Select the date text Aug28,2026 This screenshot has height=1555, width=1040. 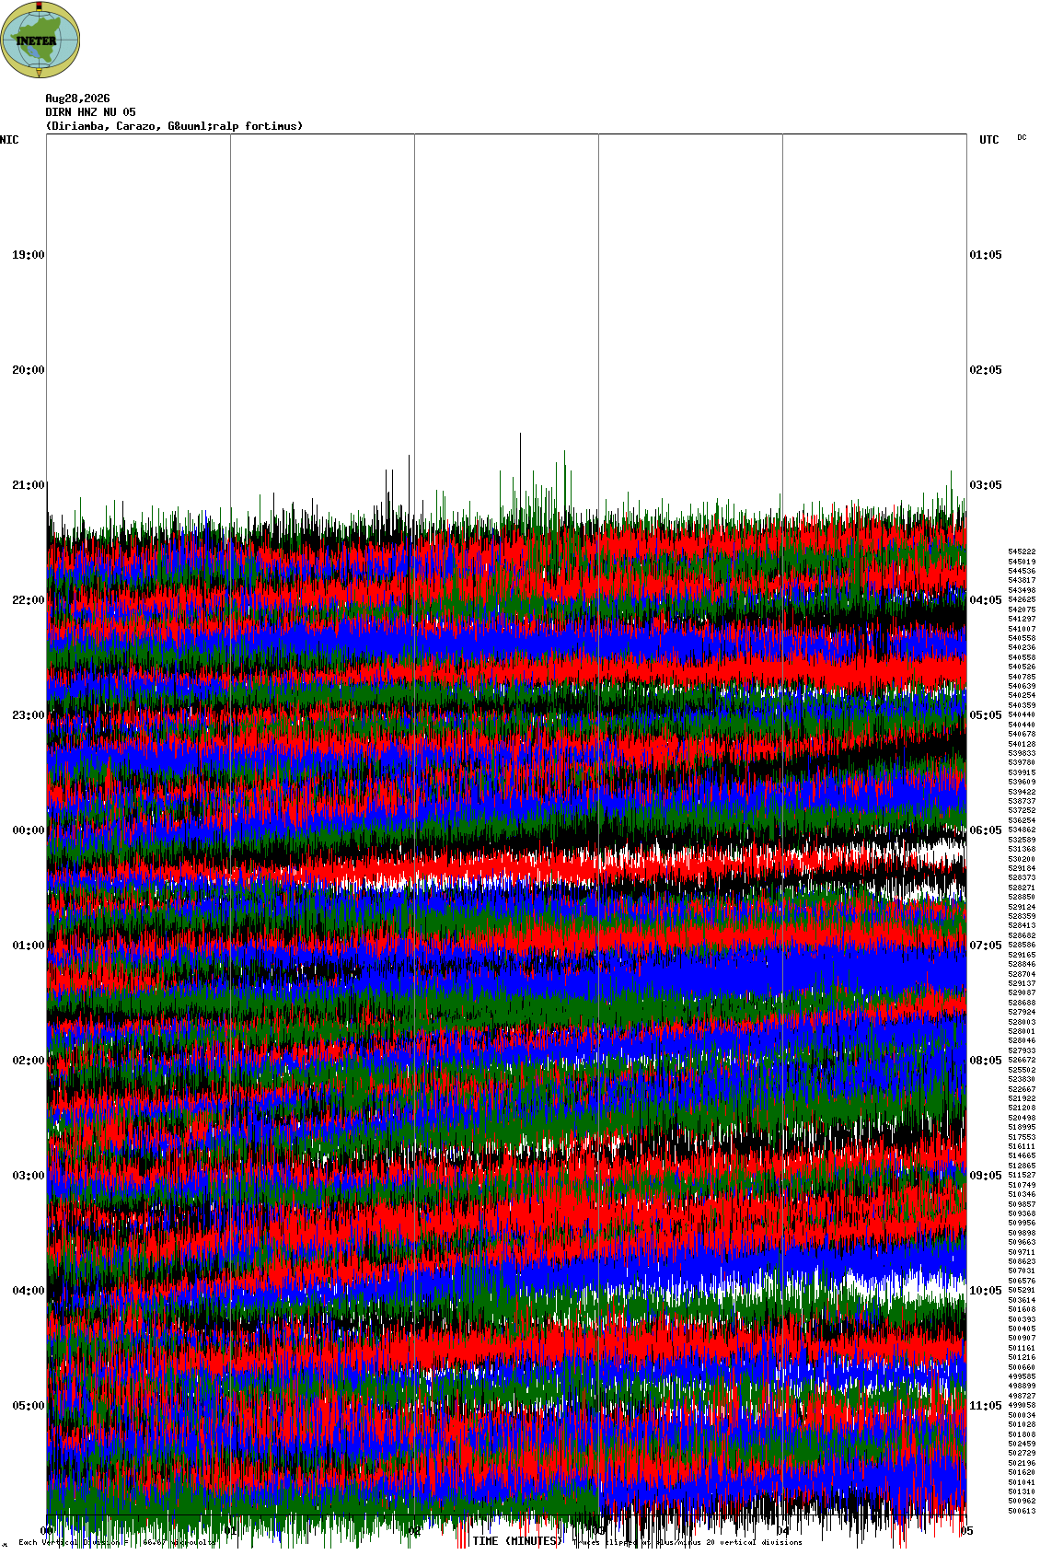tap(77, 99)
